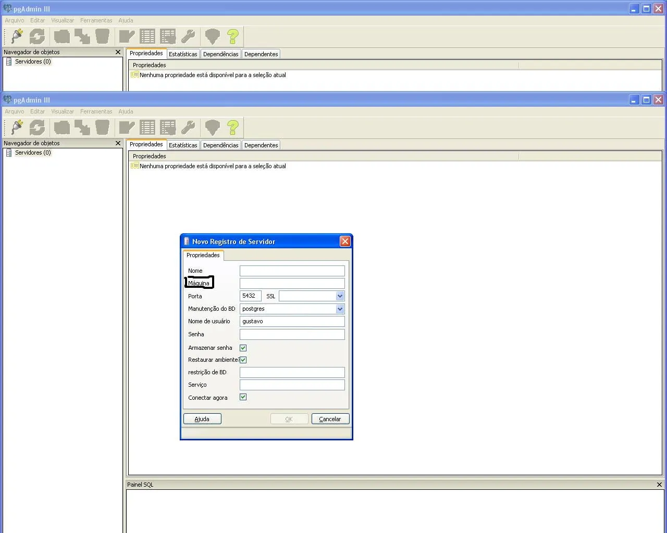Toggle the Armazenar senha checkbox
The width and height of the screenshot is (667, 533).
click(x=243, y=348)
